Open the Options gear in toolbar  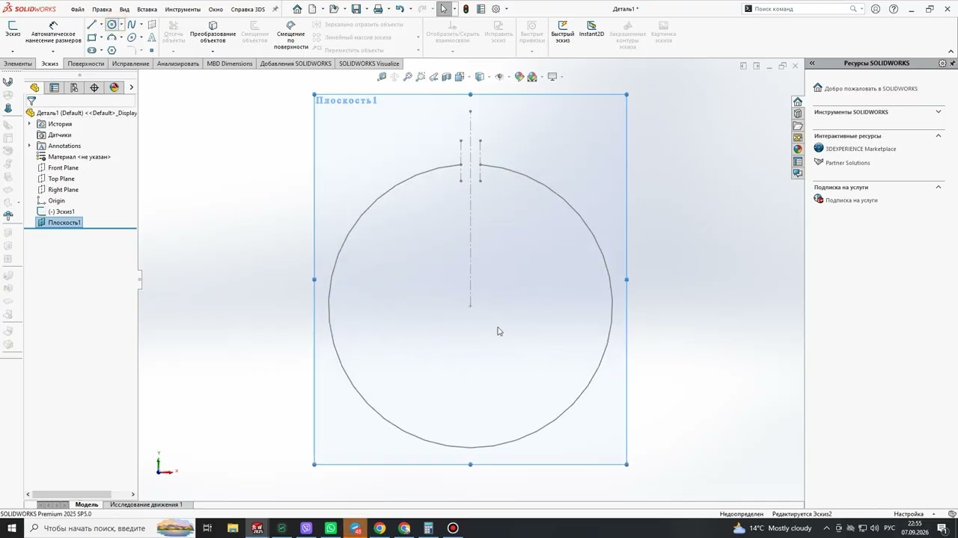495,9
